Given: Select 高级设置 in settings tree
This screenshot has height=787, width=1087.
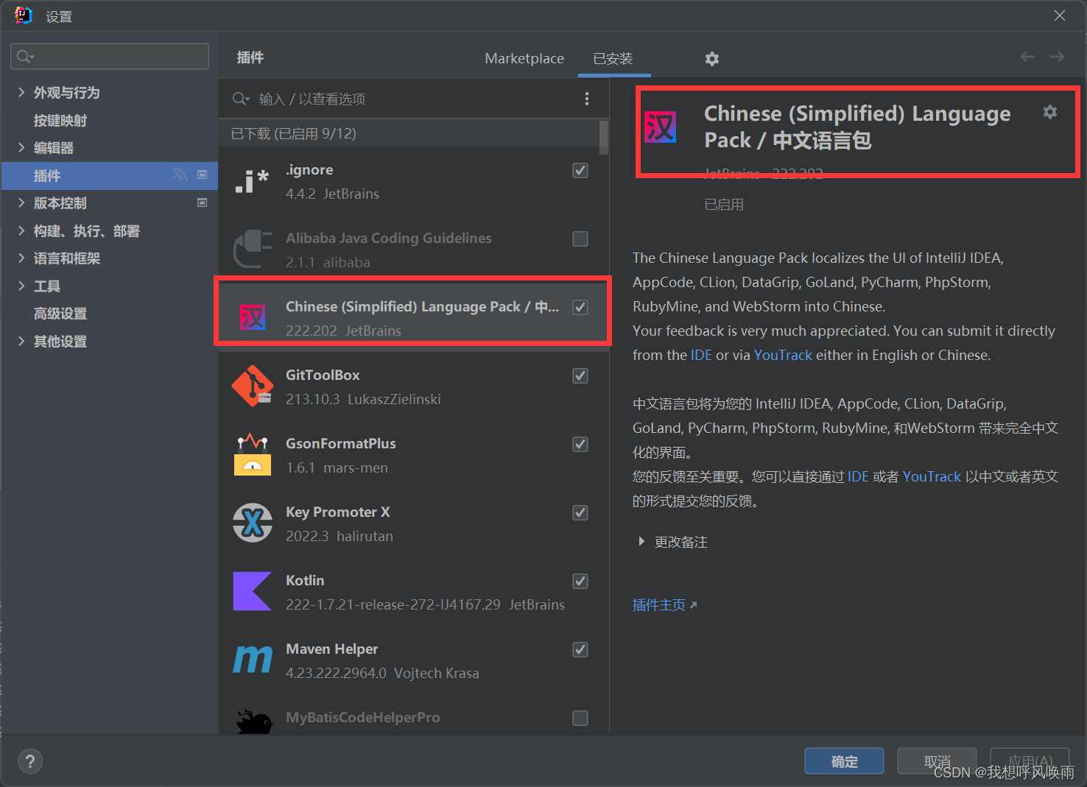Looking at the screenshot, I should (60, 314).
